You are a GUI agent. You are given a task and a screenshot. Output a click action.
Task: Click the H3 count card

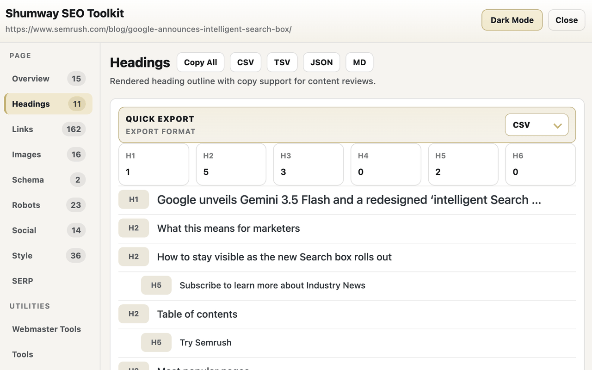(x=308, y=164)
